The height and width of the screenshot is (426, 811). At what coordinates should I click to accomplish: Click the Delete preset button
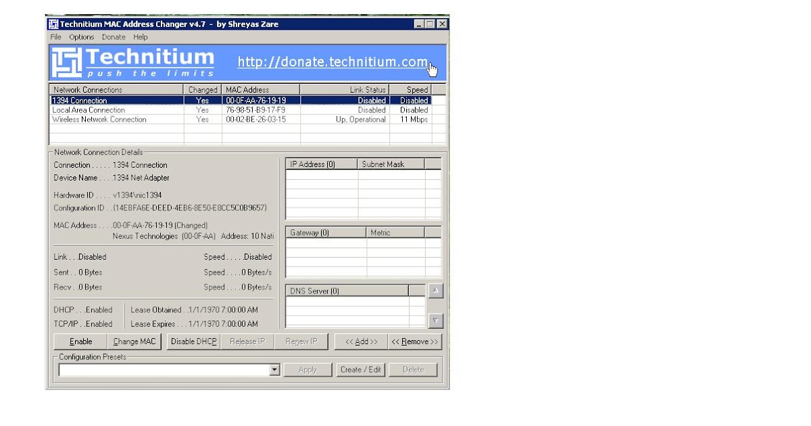(x=414, y=370)
